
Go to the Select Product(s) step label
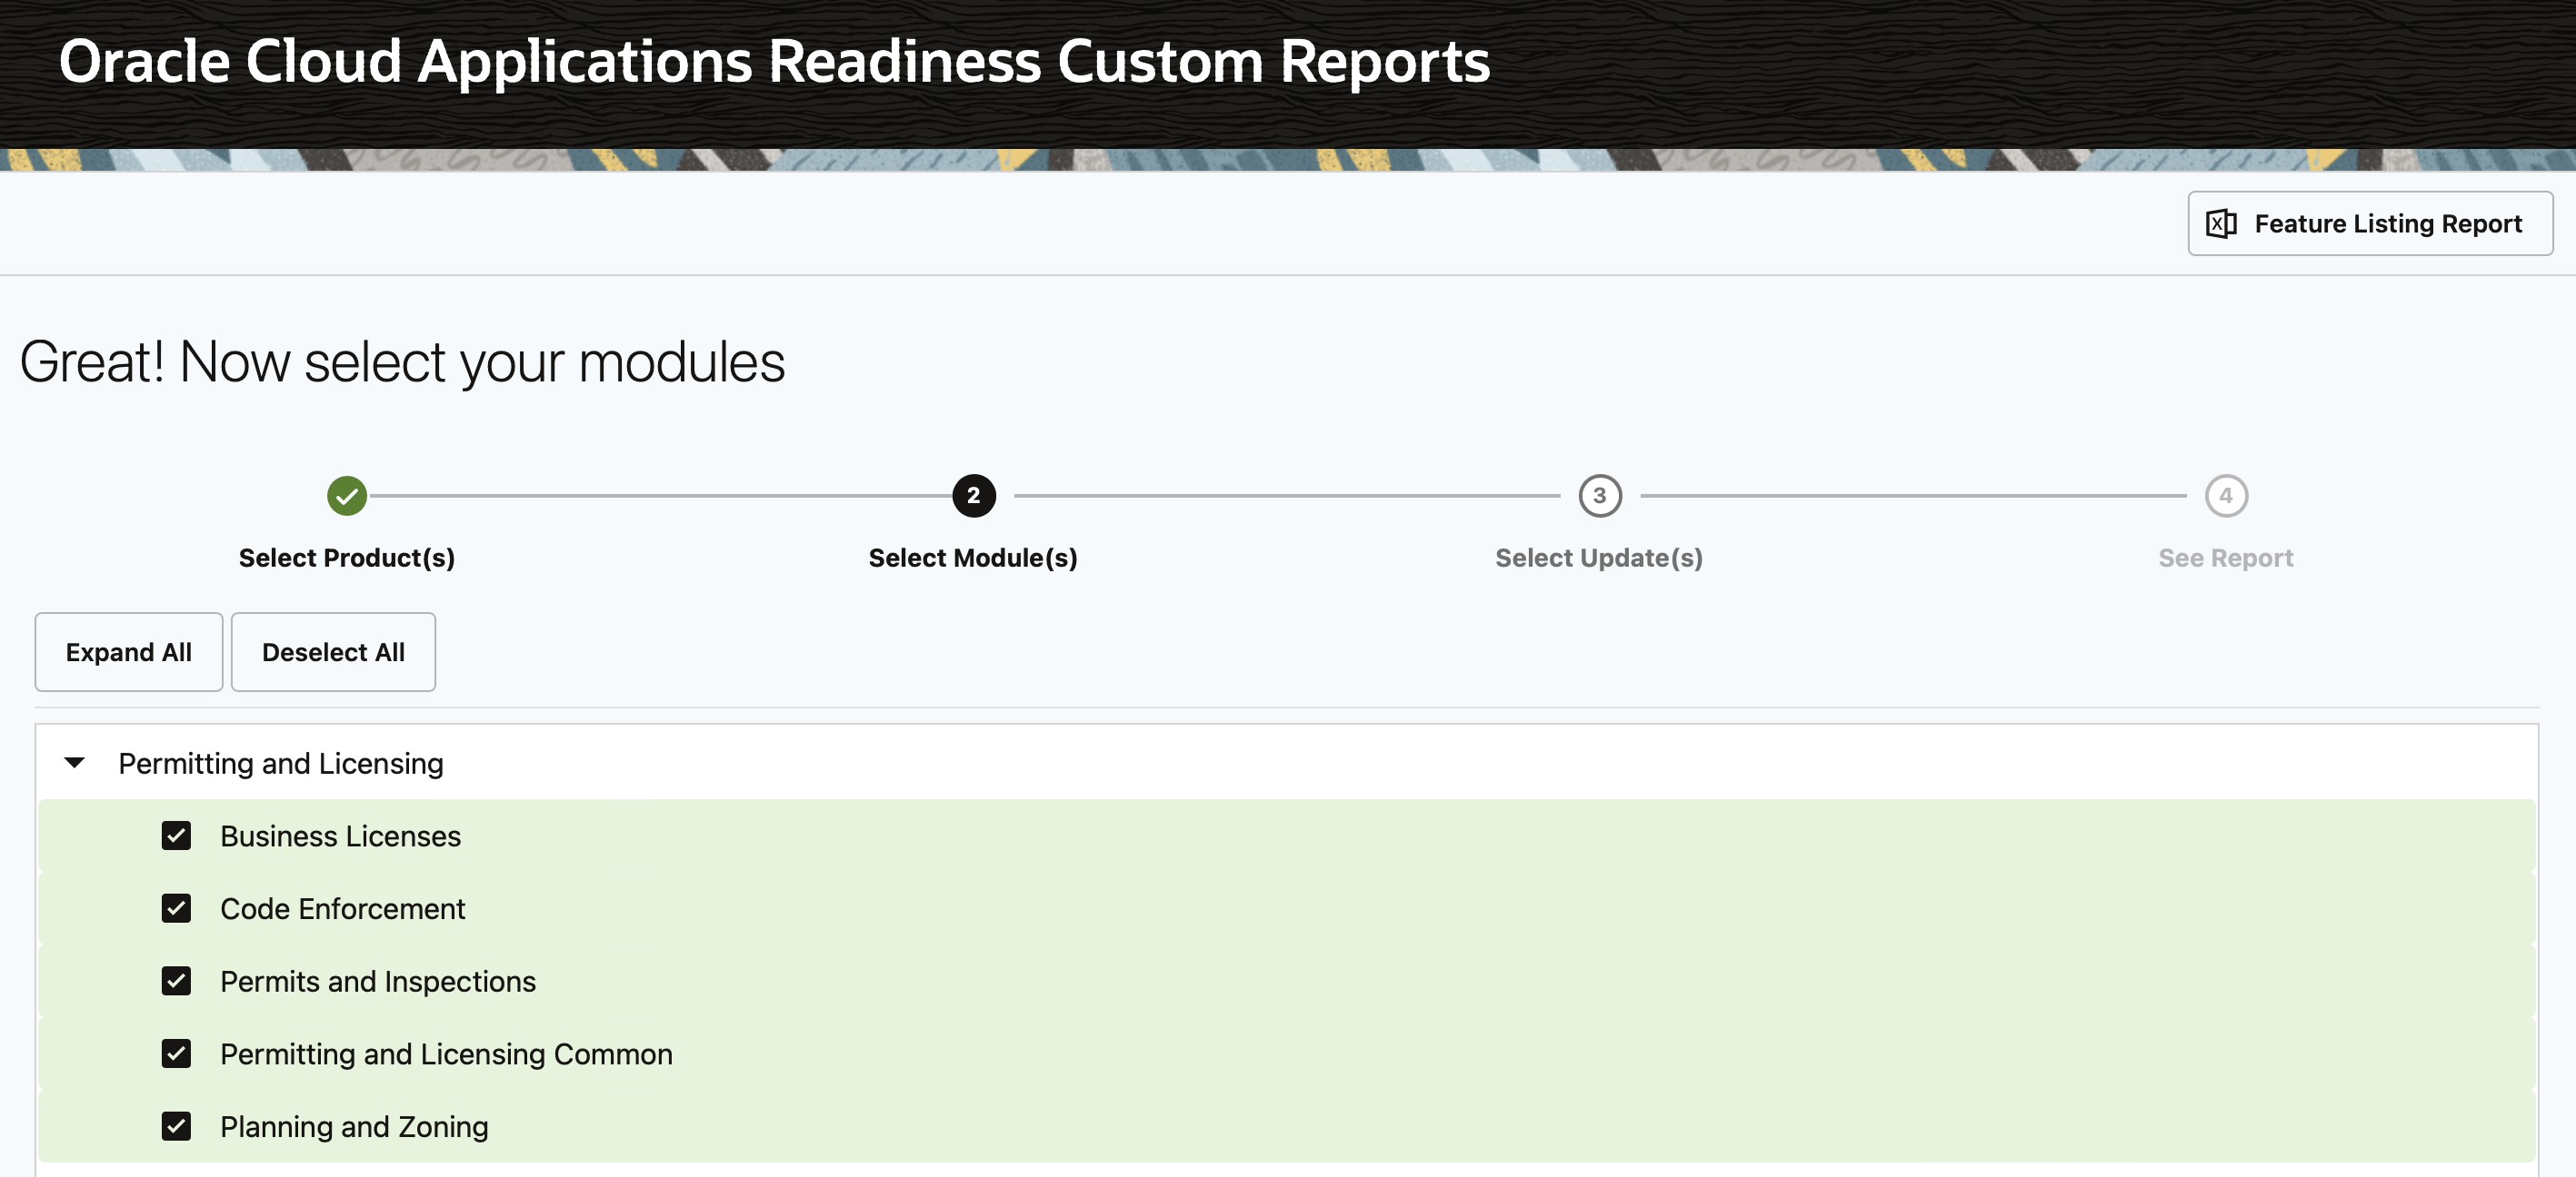pos(347,558)
